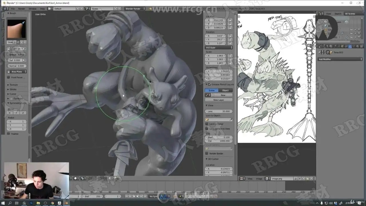Image resolution: width=366 pixels, height=206 pixels.
Task: Add a new scene with the plus icon
Action: click(x=115, y=9)
